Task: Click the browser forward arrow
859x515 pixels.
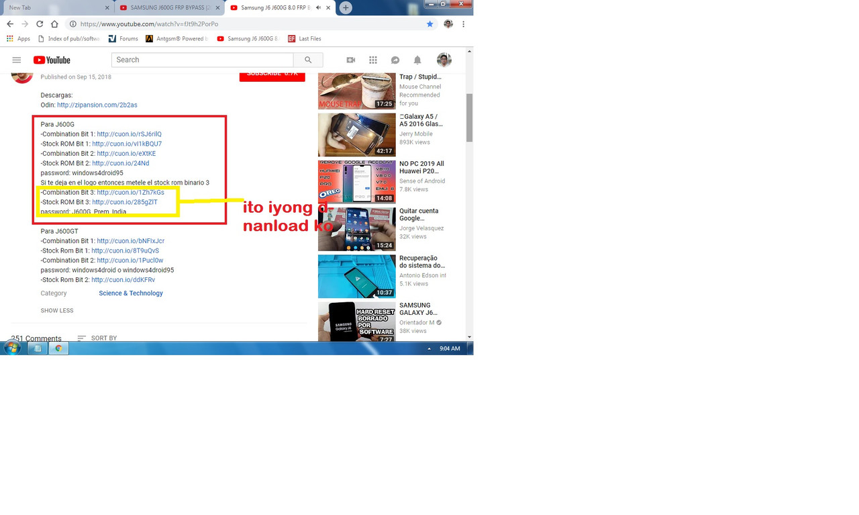Action: point(25,24)
